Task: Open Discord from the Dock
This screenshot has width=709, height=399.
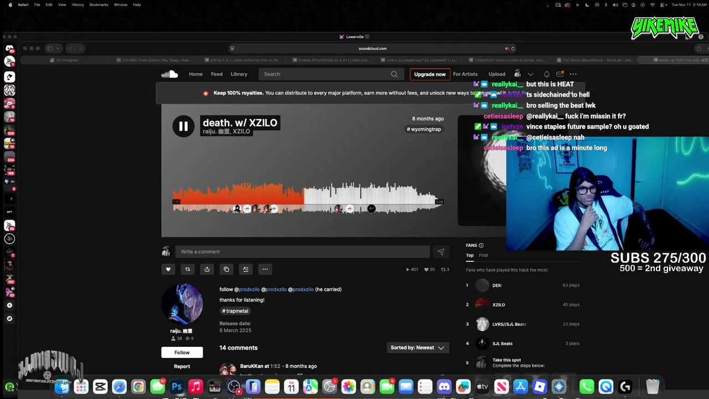Action: [444, 387]
